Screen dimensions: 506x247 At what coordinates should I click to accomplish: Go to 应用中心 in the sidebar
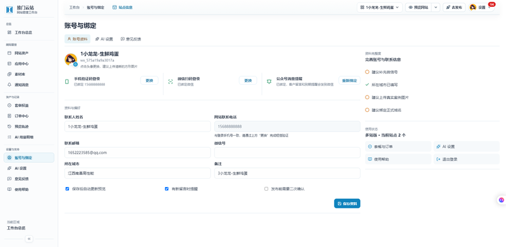tap(29, 64)
